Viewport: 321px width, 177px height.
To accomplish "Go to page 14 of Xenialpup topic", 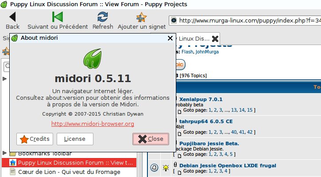I will 242,110.
